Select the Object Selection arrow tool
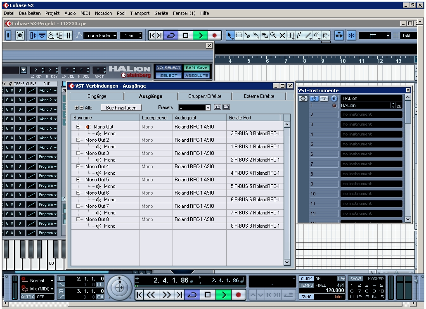Image resolution: width=426 pixels, height=309 pixels. pos(230,36)
